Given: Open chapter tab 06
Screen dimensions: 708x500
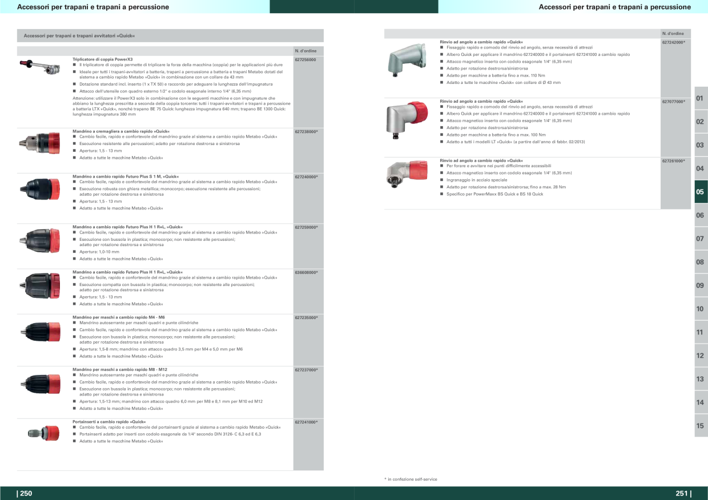Looking at the screenshot, I should [701, 216].
